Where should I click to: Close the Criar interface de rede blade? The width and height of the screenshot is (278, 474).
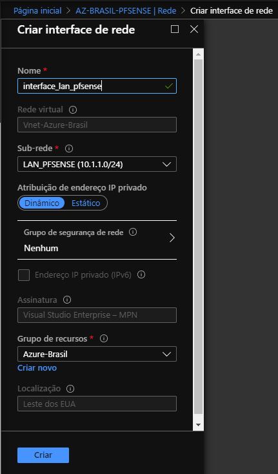tap(194, 29)
